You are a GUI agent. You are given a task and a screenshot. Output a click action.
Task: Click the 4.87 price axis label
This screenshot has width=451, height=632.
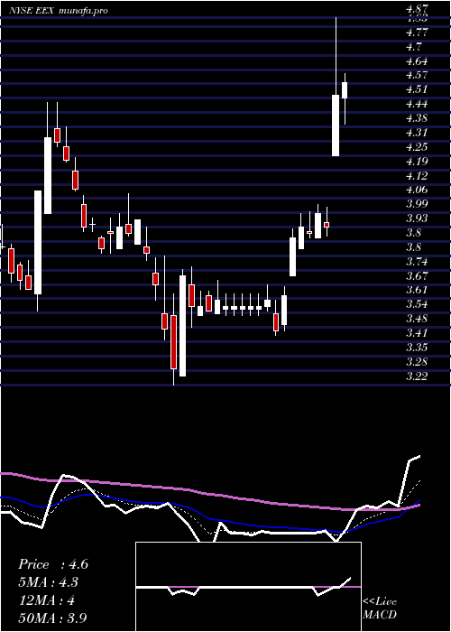click(418, 9)
